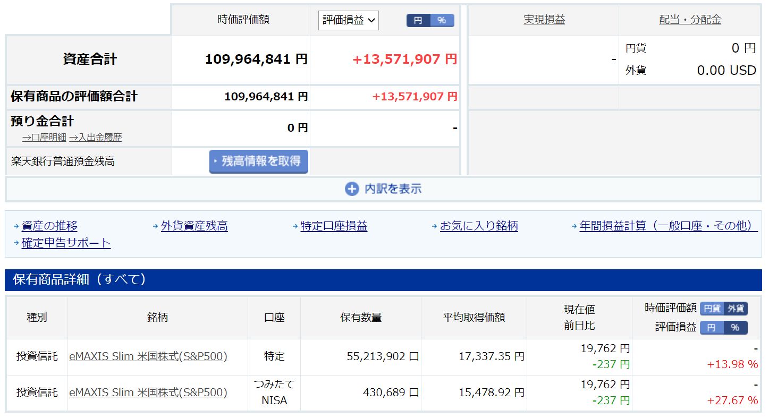Switch top summary toggle to 円
Image resolution: width=769 pixels, height=418 pixels.
click(418, 20)
